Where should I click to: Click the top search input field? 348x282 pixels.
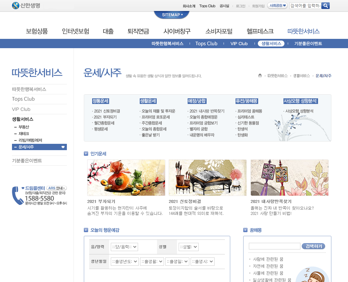click(305, 6)
